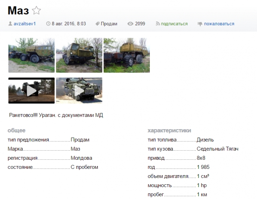
Task: Click the user silhouette icon beside avzaitsev1
Action: coord(10,24)
